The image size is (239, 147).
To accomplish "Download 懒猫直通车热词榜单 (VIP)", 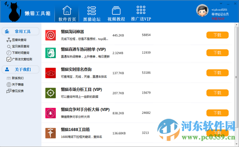I will (217, 53).
